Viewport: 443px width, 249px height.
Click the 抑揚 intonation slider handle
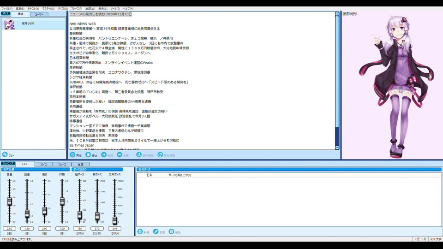coord(62,201)
